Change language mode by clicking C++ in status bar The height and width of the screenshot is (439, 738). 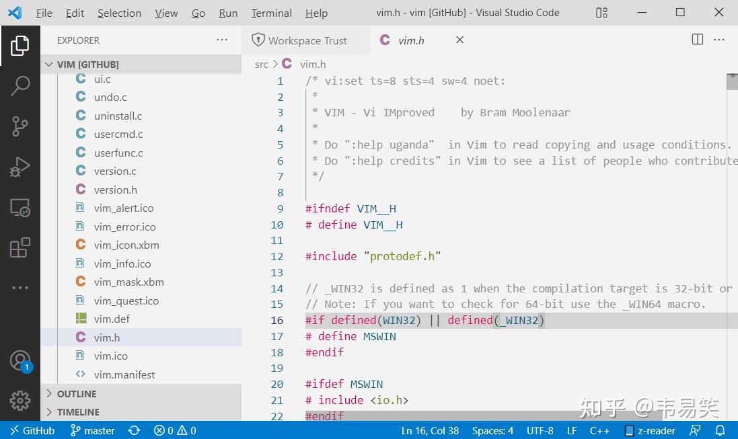coord(599,430)
